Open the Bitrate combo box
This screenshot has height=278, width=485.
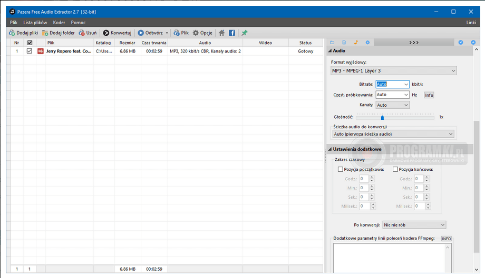(x=392, y=84)
